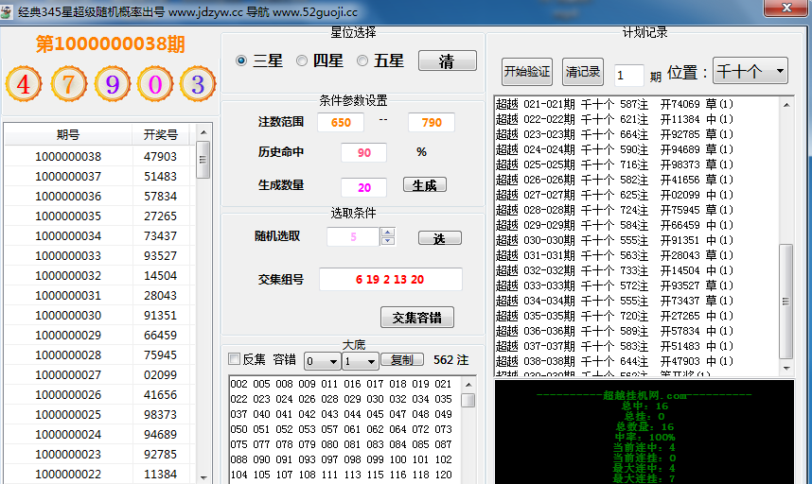Open the 容错 dropdown showing 1

(360, 361)
